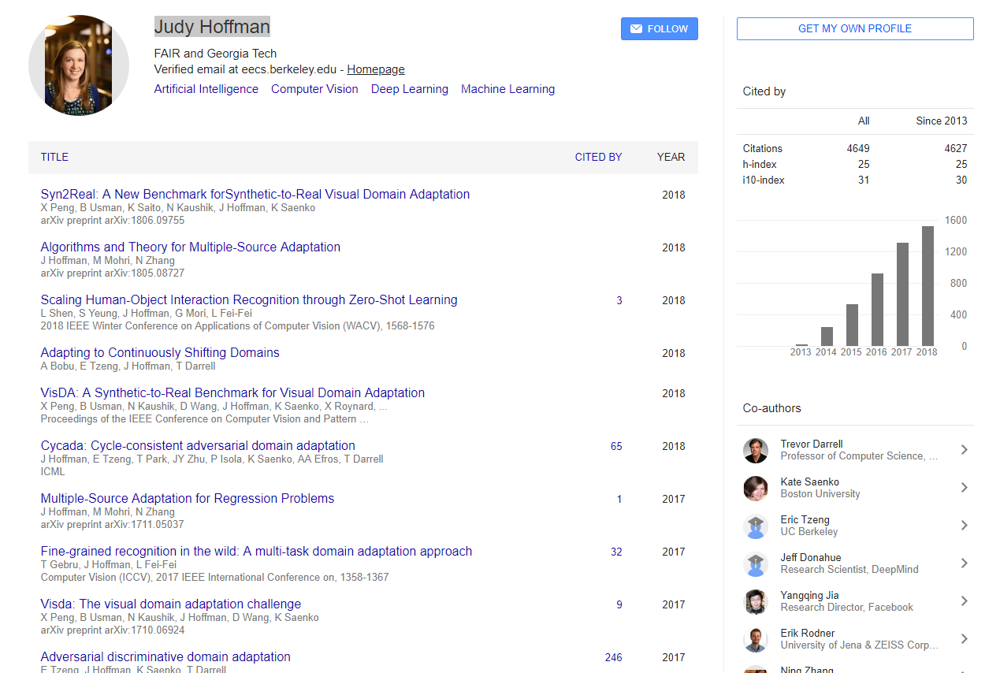Click the 2018 citations bar in chart
The image size is (1000, 673).
(x=928, y=286)
